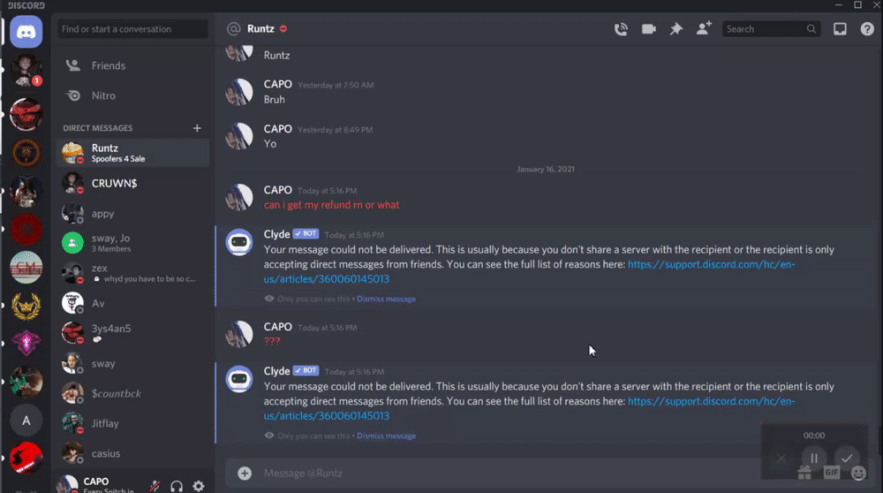Pause the screen recording
This screenshot has width=883, height=493.
pos(814,458)
